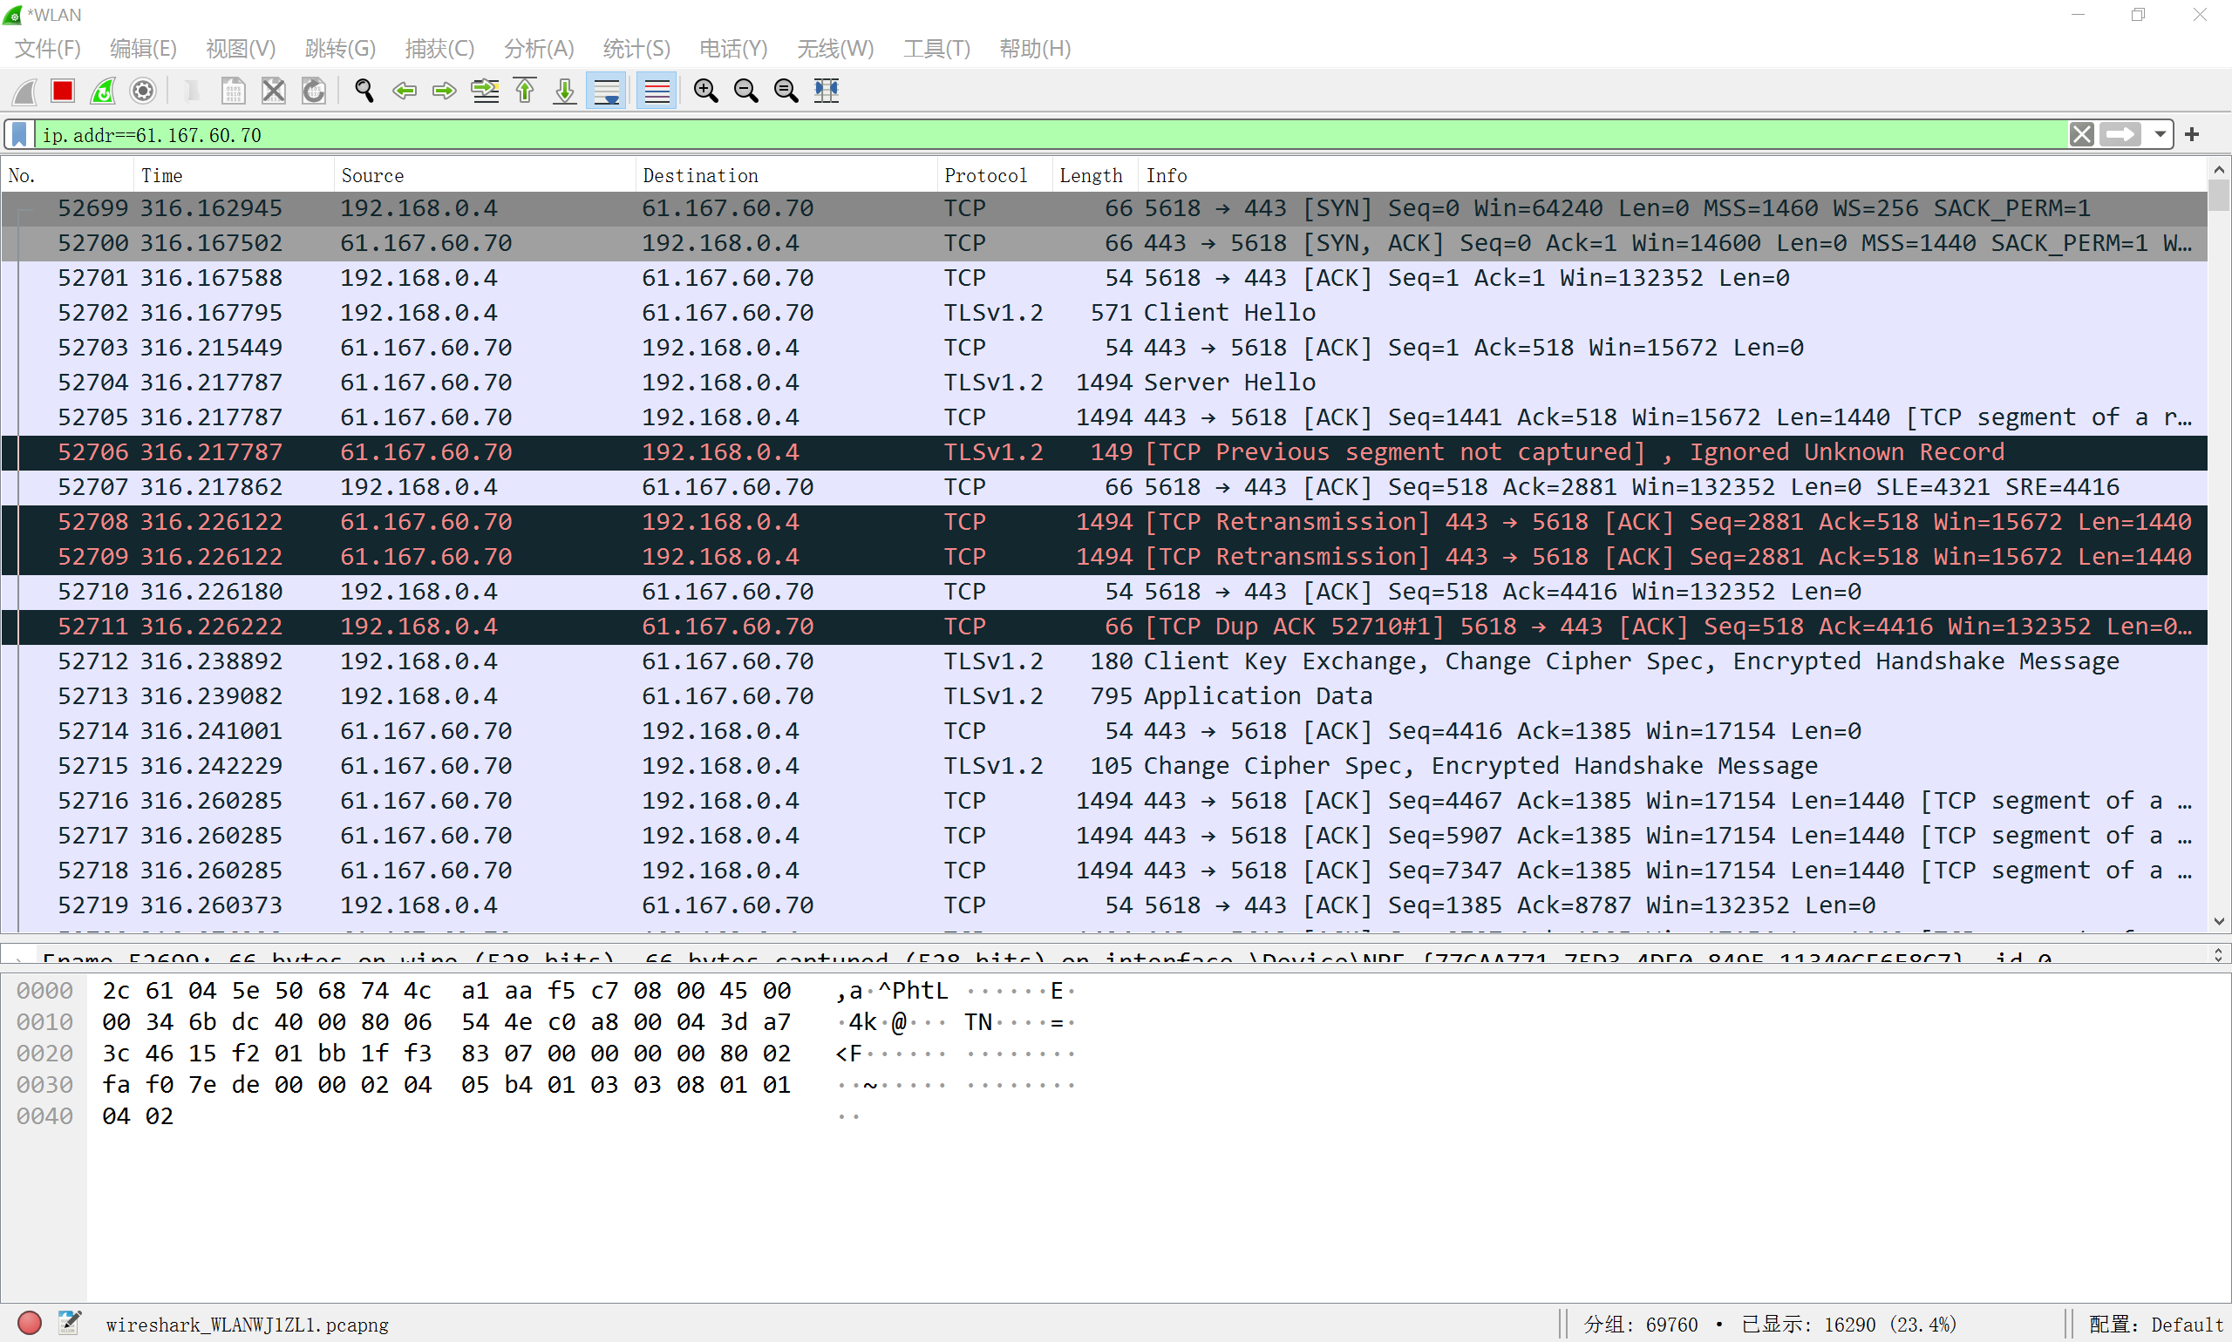Image resolution: width=2232 pixels, height=1342 pixels.
Task: Select packet 52704 Server Hello row
Action: click(1105, 383)
